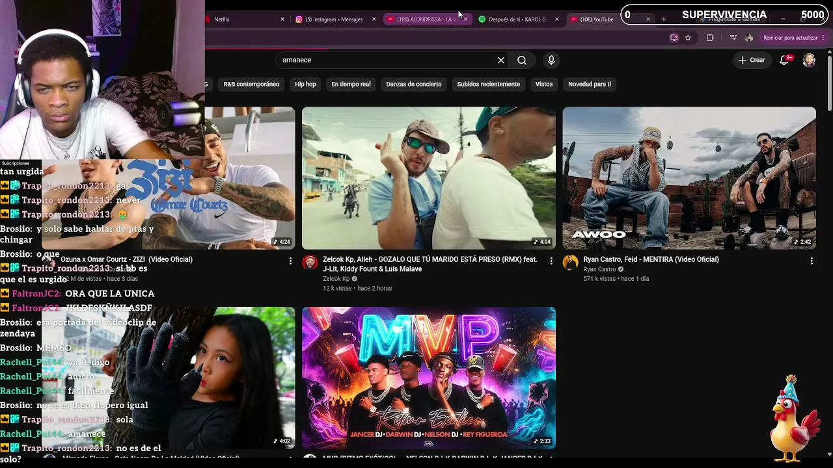Viewport: 833px width, 468px height.
Task: Select the Subidos recientemente chip
Action: click(488, 84)
